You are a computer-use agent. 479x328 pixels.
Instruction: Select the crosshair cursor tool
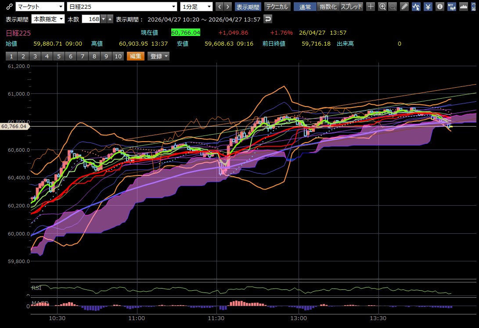click(371, 7)
